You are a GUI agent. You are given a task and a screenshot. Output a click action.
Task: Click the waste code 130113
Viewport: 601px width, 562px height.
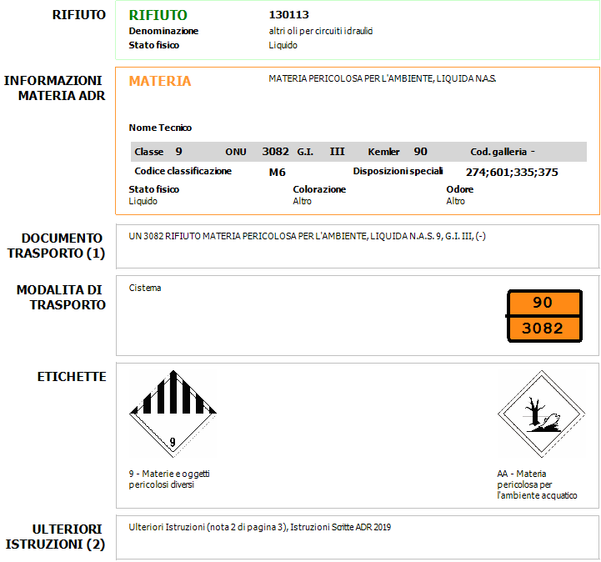coord(287,15)
